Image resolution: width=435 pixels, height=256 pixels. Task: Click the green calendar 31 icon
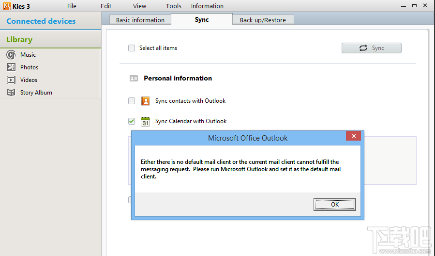(x=145, y=122)
